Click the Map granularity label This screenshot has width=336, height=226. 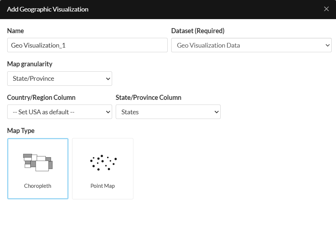pyautogui.click(x=30, y=64)
